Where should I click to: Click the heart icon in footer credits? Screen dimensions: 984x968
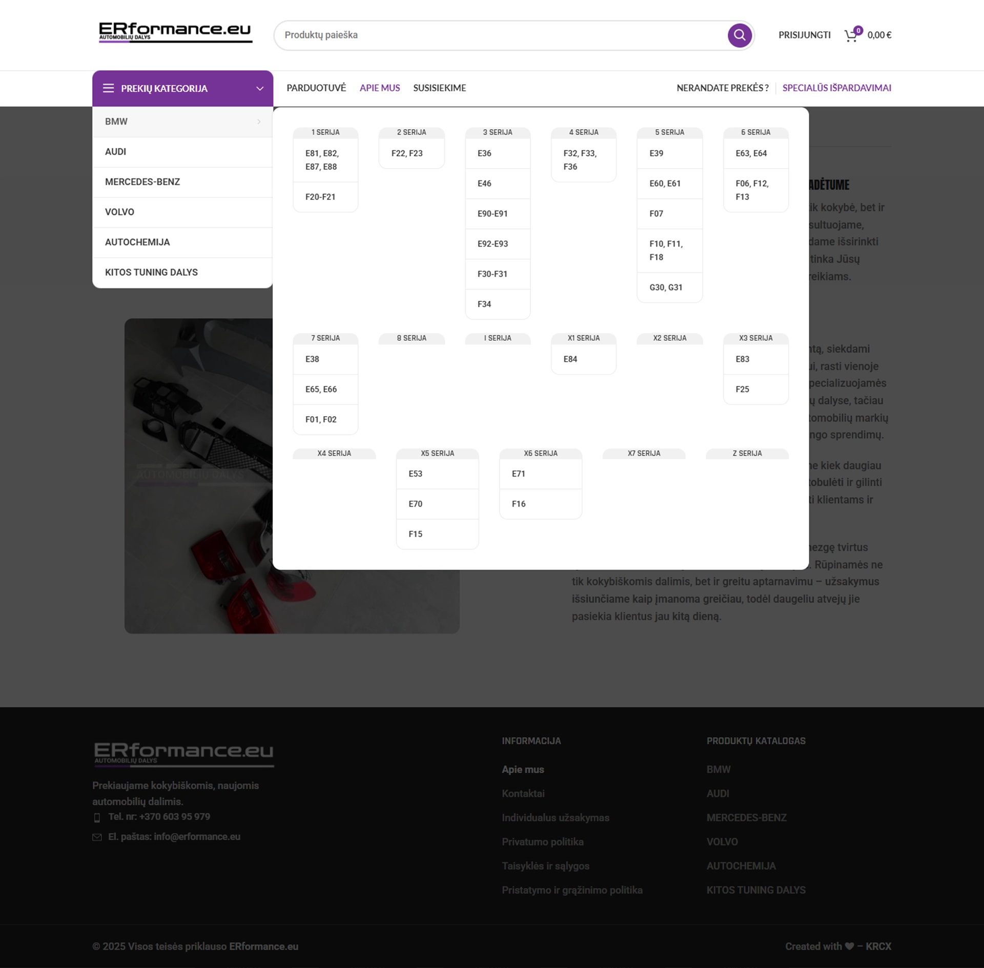coord(849,946)
